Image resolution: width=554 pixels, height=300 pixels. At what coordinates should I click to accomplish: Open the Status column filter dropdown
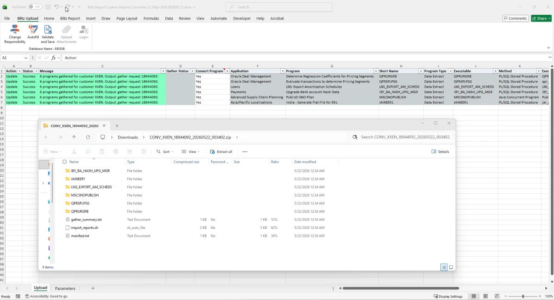coord(36,71)
